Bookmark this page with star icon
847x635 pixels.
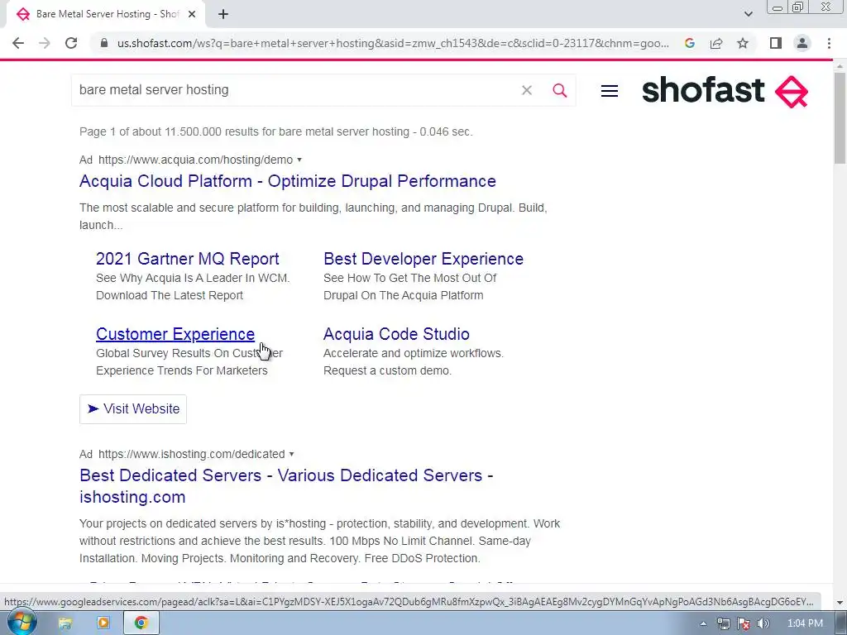click(x=743, y=43)
